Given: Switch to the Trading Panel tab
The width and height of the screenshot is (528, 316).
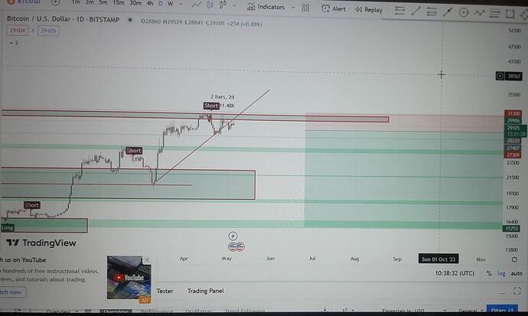Looking at the screenshot, I should [206, 291].
